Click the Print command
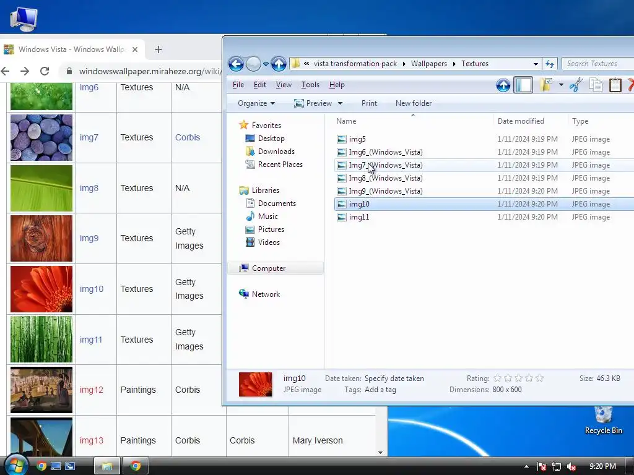This screenshot has width=634, height=475. tap(369, 103)
